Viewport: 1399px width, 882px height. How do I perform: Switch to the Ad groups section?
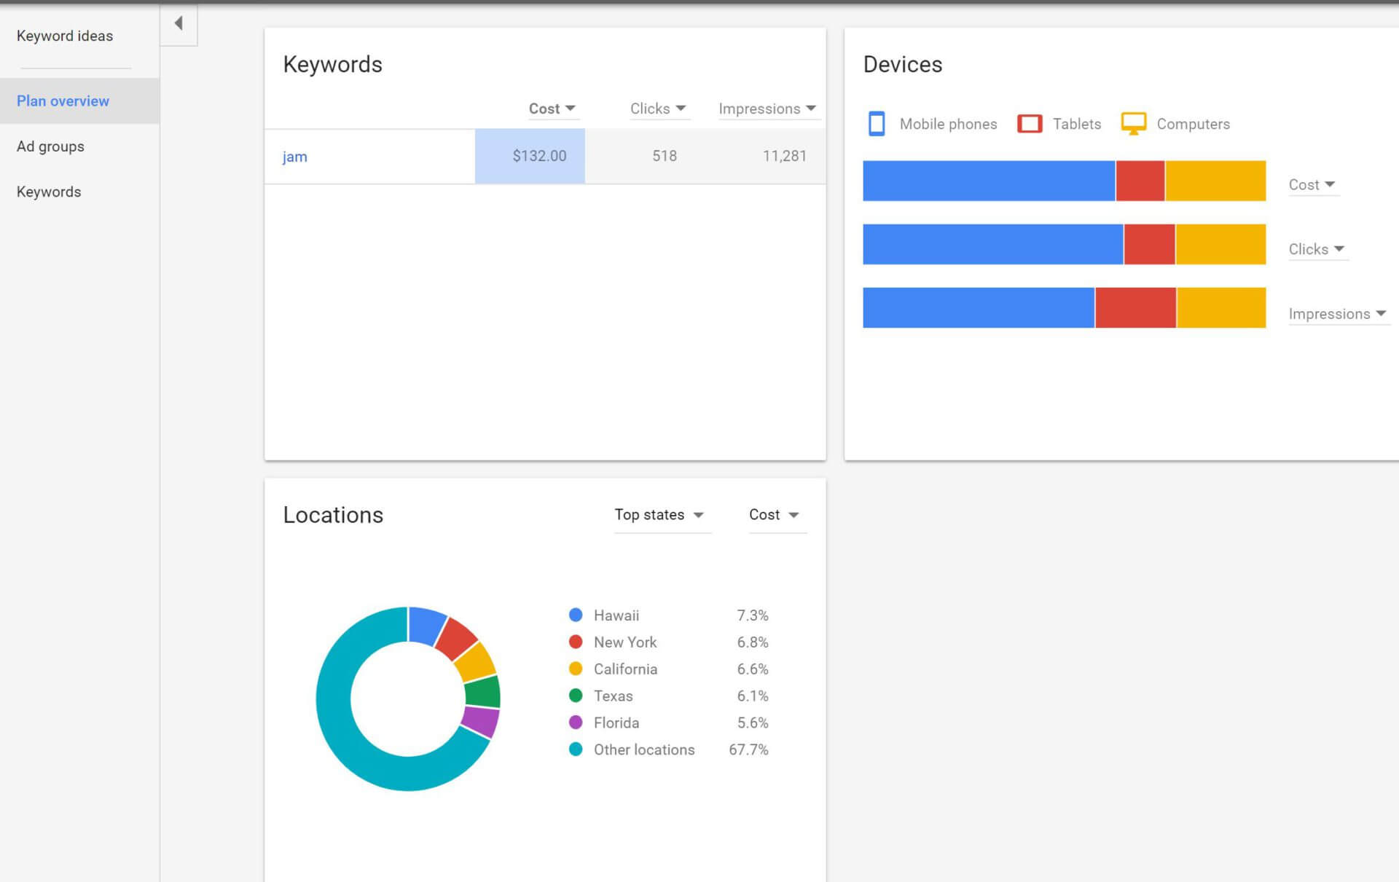point(50,146)
